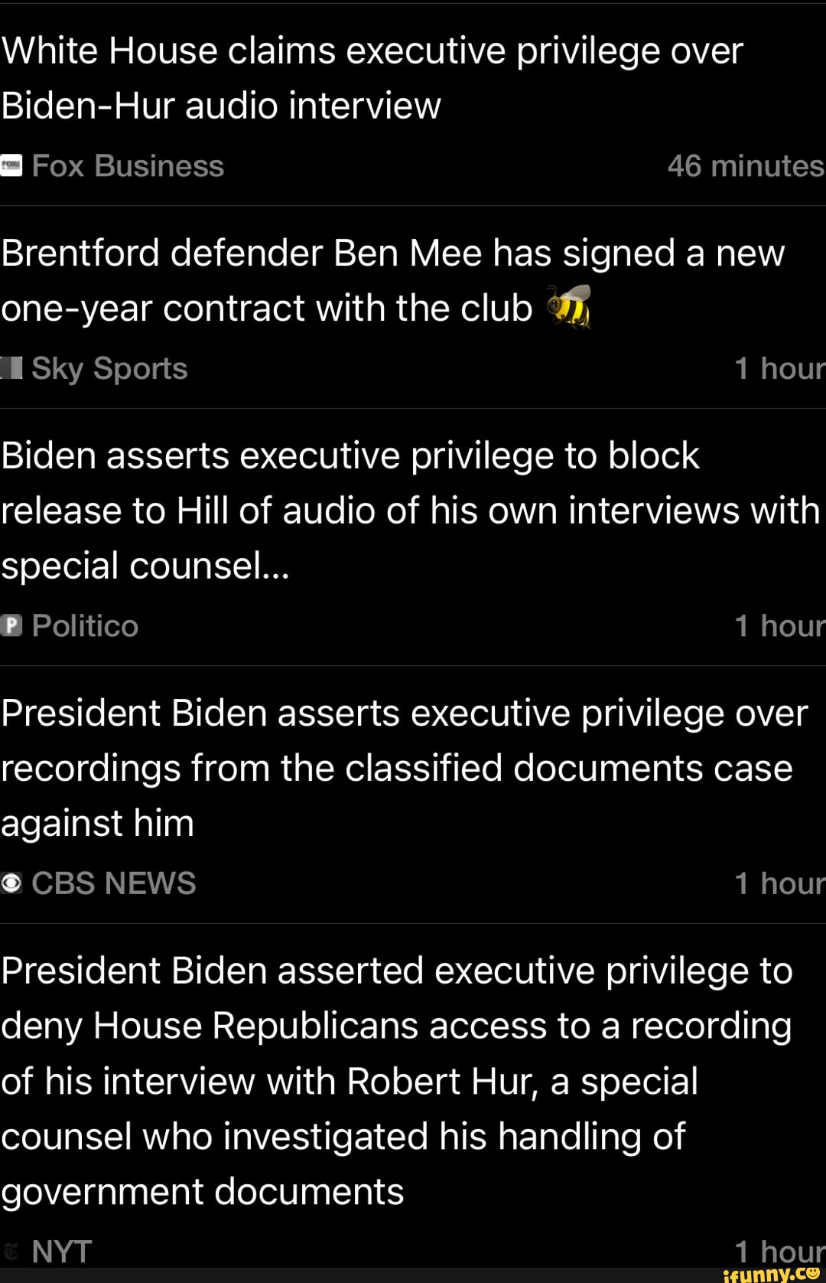Select the Politico source label

tap(85, 626)
